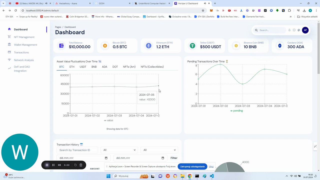
Task: Open the first All filter dropdown
Action: [x=119, y=150]
